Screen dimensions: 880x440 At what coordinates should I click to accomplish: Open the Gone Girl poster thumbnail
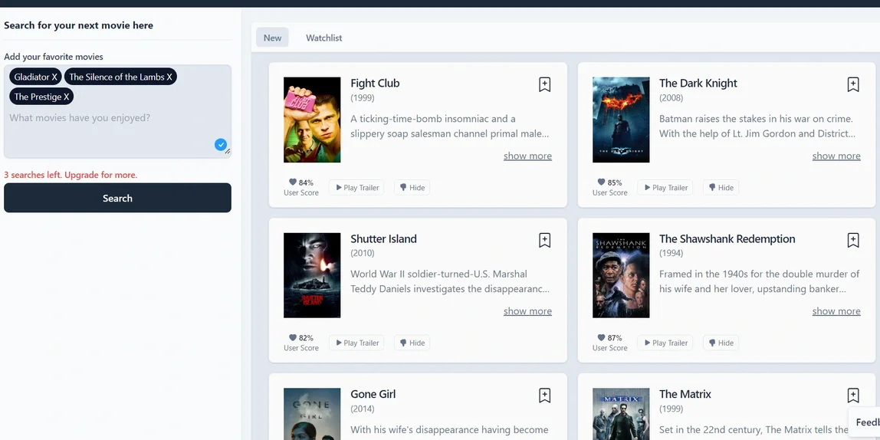312,414
